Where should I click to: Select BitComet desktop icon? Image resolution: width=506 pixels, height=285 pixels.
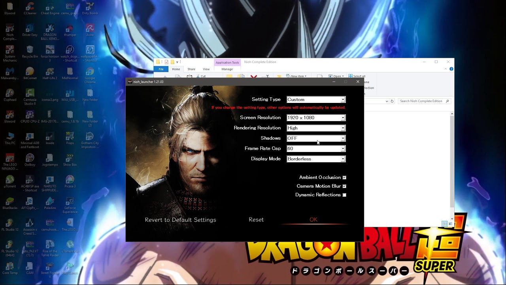(x=30, y=74)
